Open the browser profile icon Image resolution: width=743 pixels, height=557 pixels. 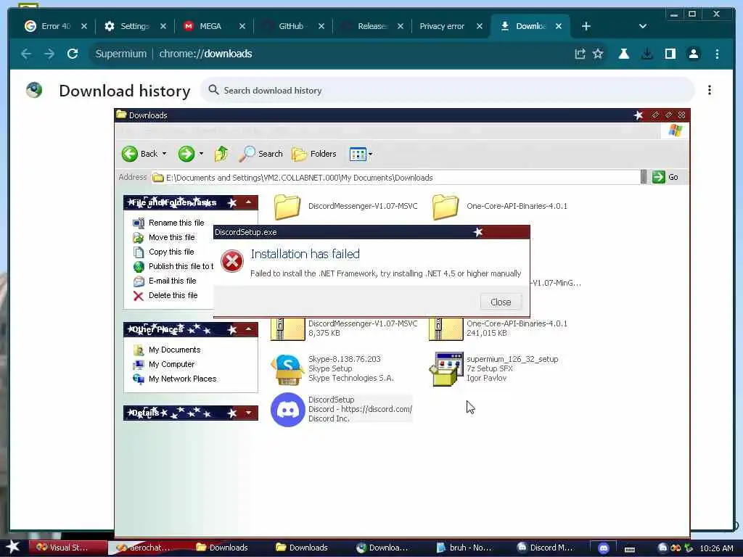pyautogui.click(x=693, y=54)
